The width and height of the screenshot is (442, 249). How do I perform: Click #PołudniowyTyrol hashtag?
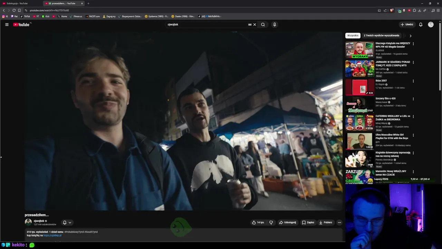[74, 232]
